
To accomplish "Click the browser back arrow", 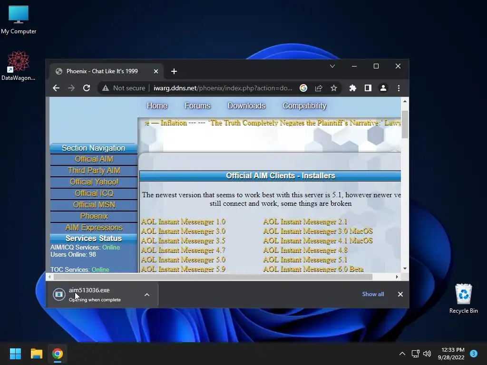I will (x=56, y=88).
